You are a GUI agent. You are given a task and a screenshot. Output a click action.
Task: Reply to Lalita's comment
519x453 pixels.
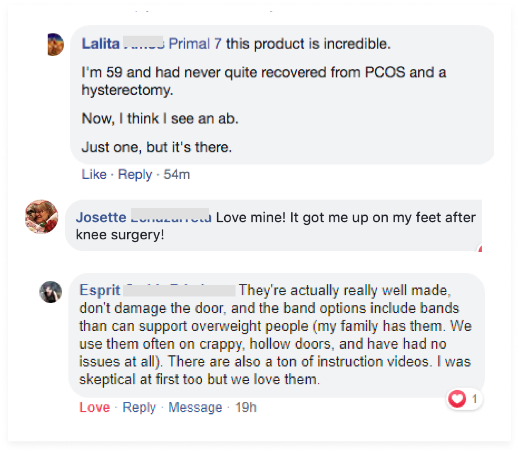tap(135, 174)
